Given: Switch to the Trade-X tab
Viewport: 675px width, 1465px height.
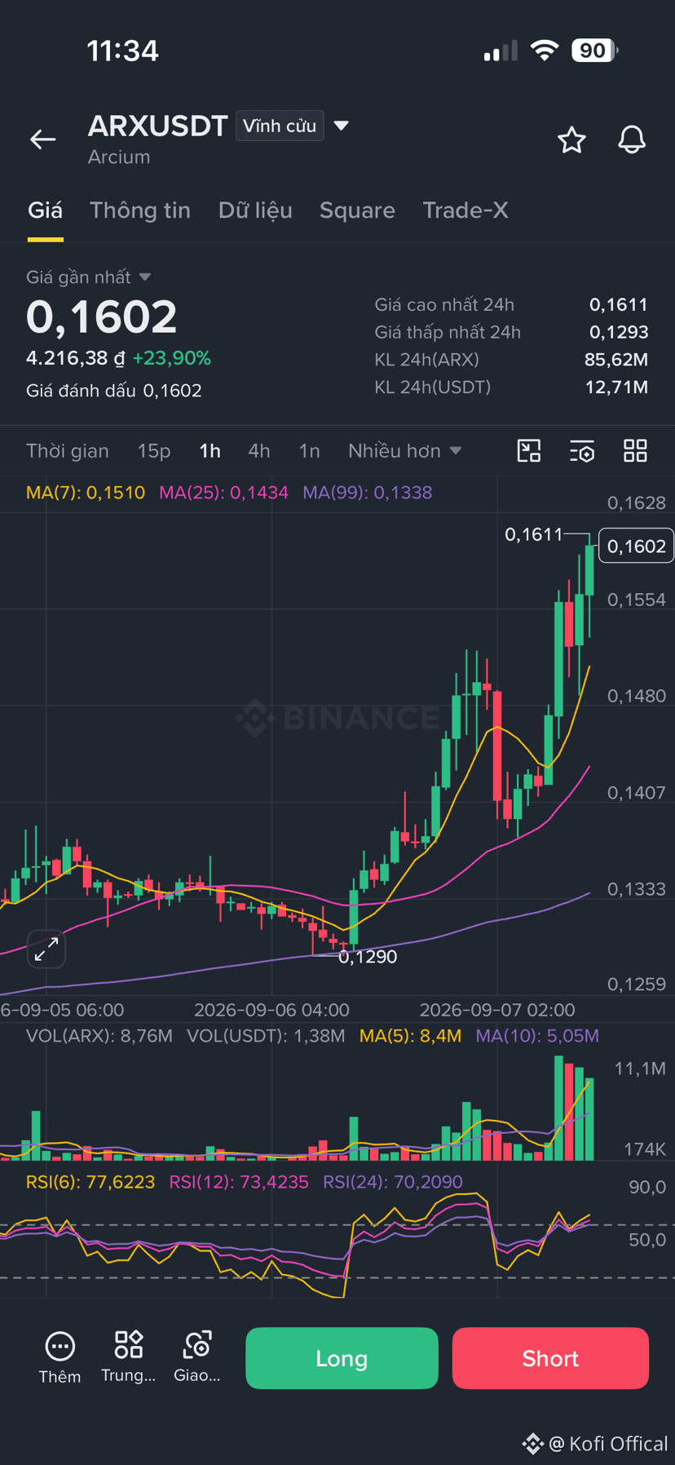Looking at the screenshot, I should point(465,210).
